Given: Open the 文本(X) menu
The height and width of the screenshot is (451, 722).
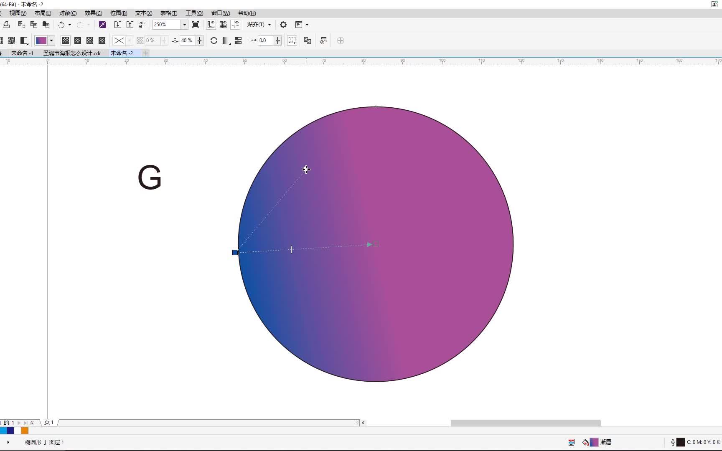Looking at the screenshot, I should pos(144,13).
